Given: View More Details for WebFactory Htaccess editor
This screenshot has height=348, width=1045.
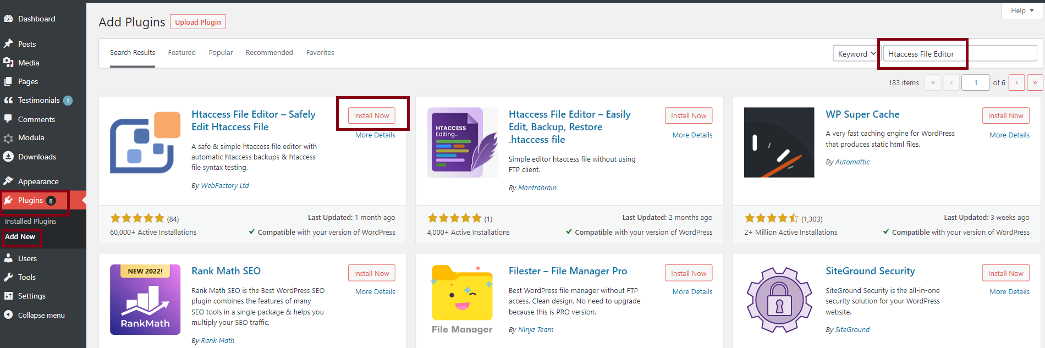Looking at the screenshot, I should 375,135.
